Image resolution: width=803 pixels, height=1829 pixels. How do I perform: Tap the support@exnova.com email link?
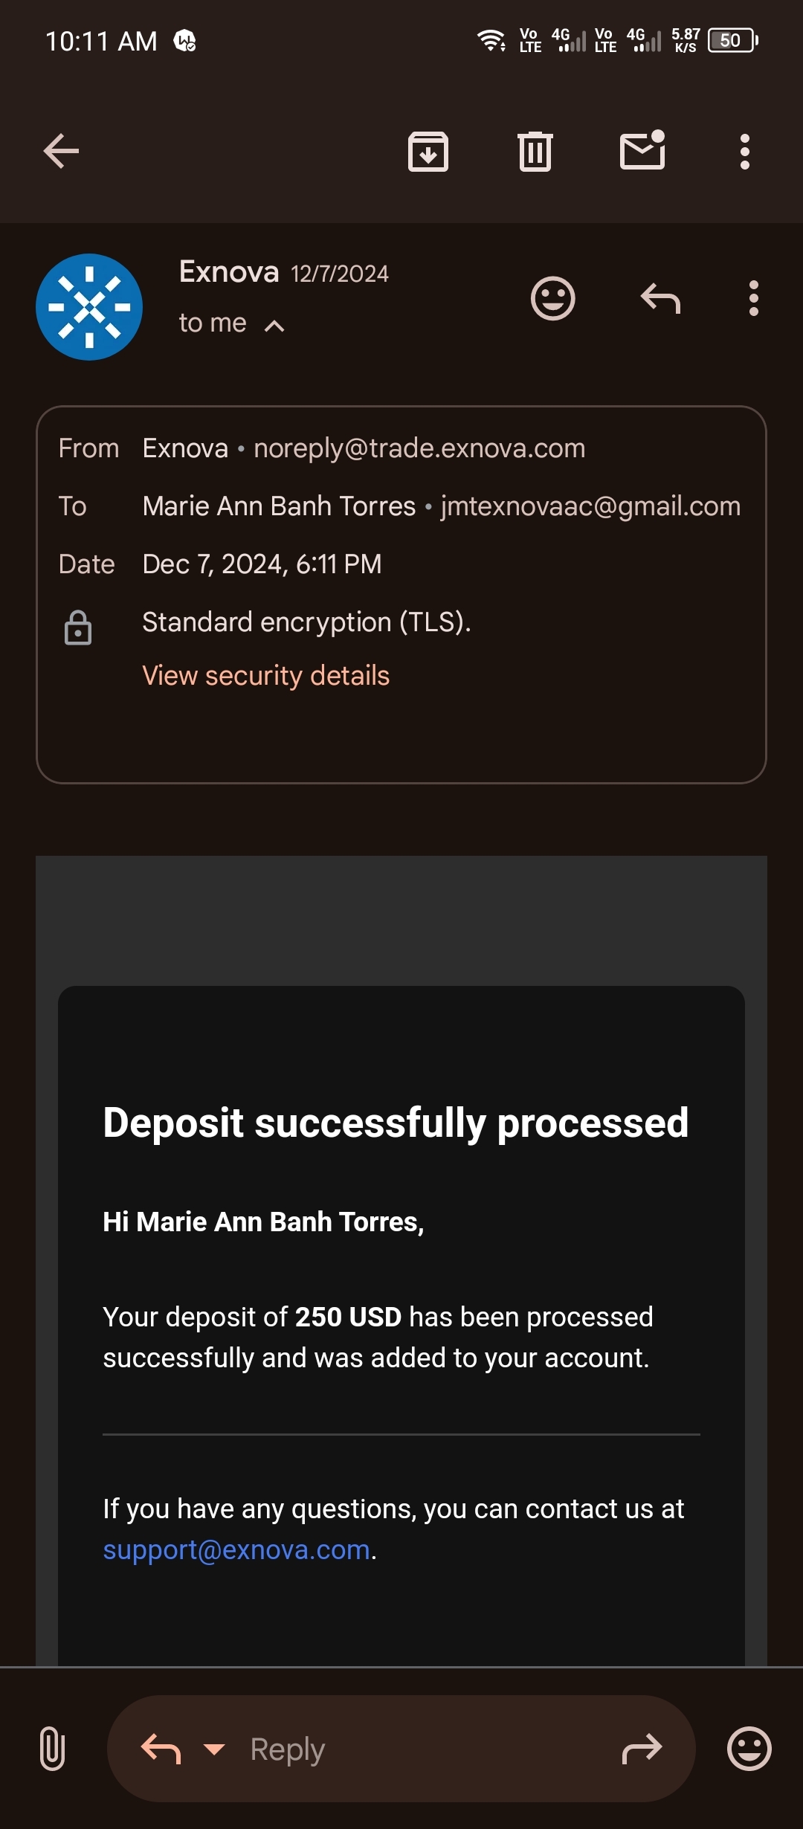(236, 1549)
